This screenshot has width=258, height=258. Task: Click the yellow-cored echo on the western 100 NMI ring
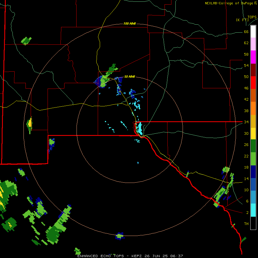(30, 125)
